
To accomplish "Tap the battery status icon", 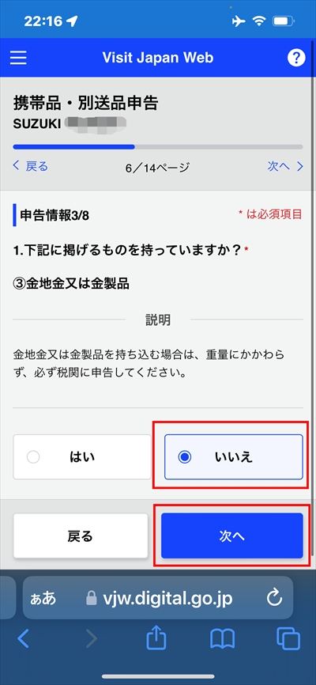I will pos(284,21).
